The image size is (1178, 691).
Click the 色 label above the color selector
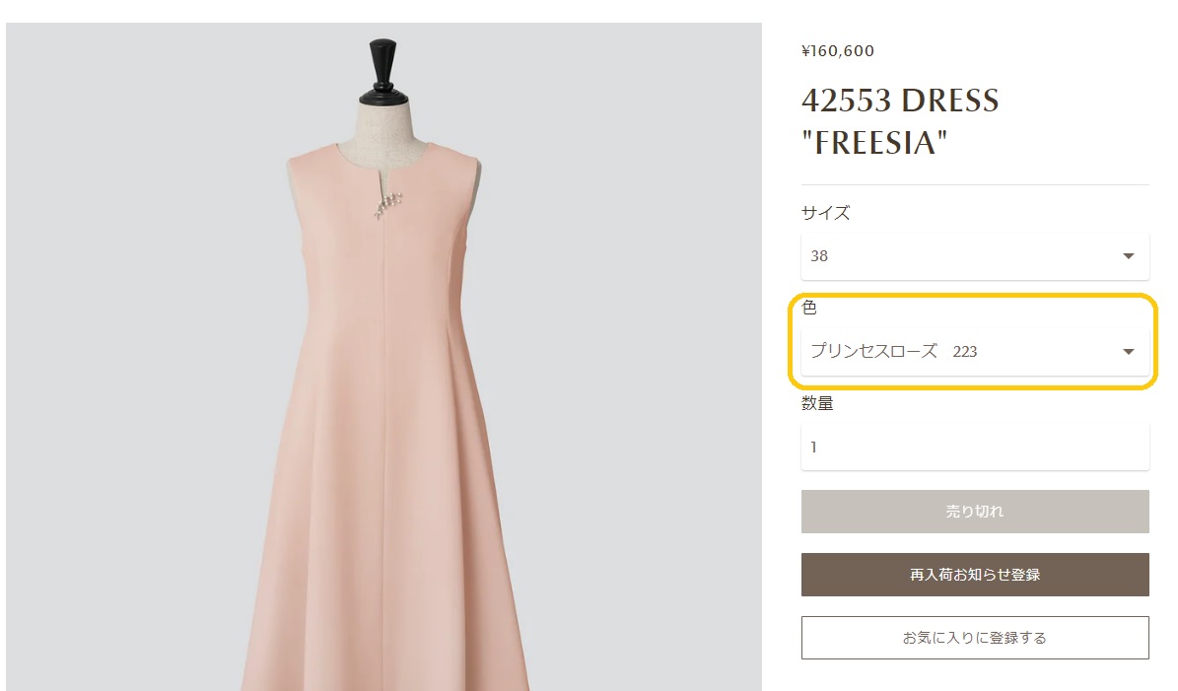(807, 308)
